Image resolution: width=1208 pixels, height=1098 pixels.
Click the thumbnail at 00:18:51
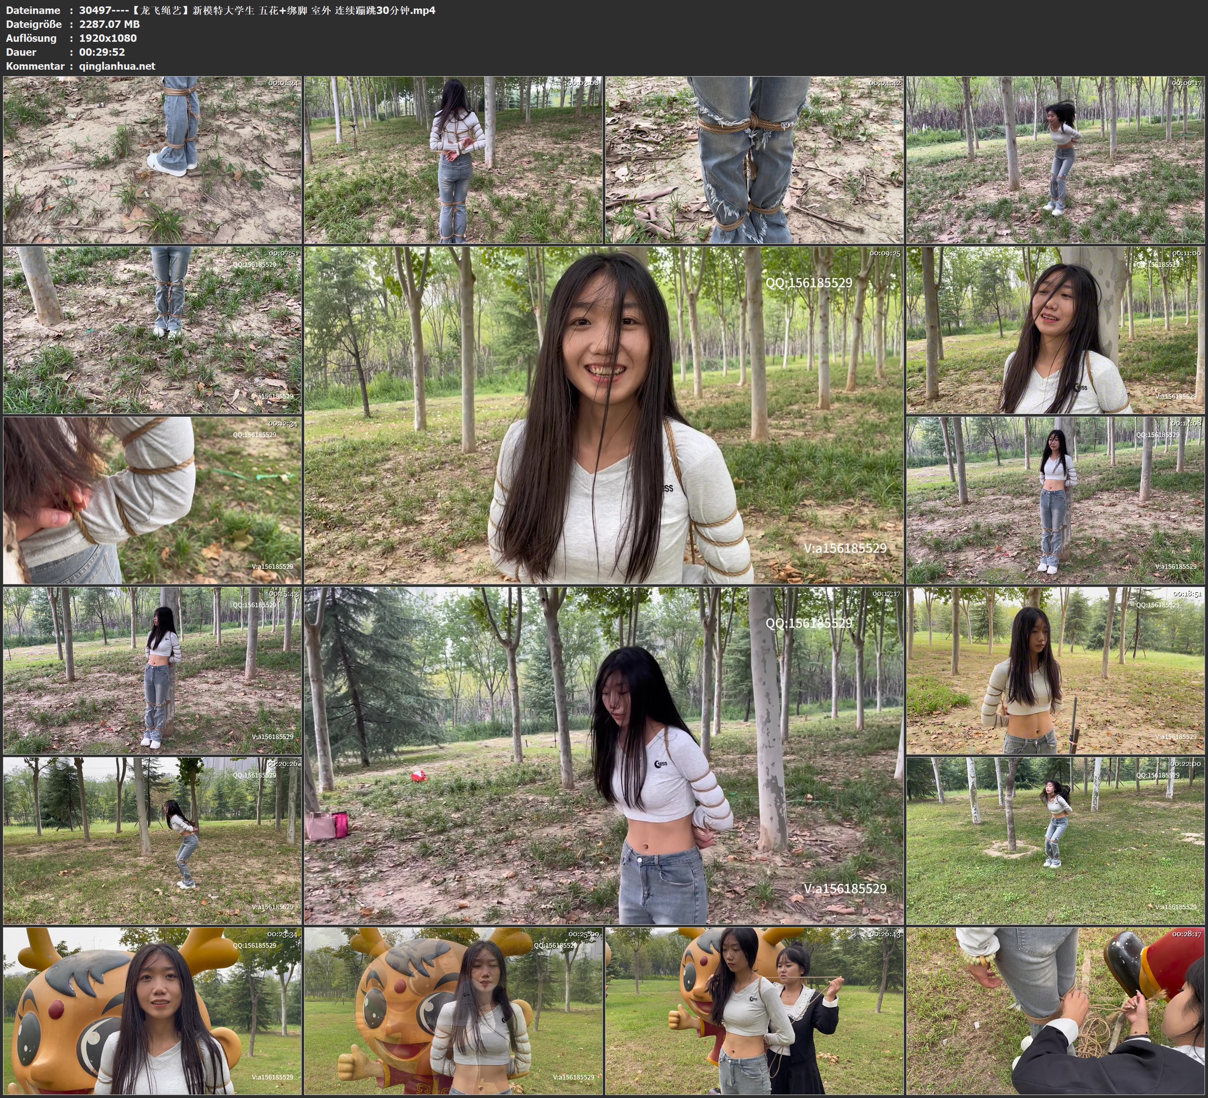[1055, 670]
